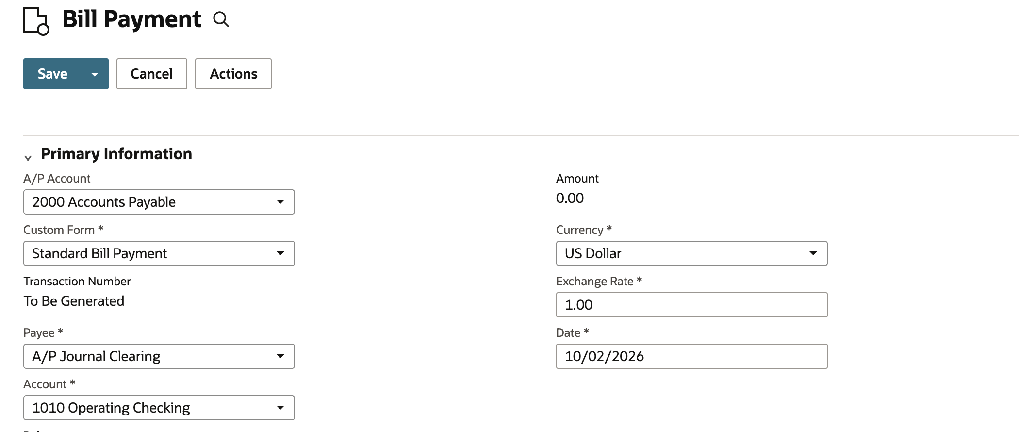Click the Exchange Rate input field

coord(692,305)
